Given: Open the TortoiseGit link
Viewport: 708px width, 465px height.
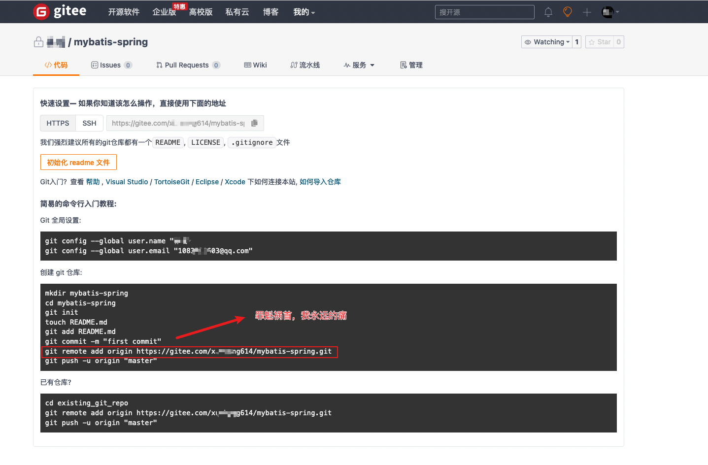Looking at the screenshot, I should click(x=171, y=182).
